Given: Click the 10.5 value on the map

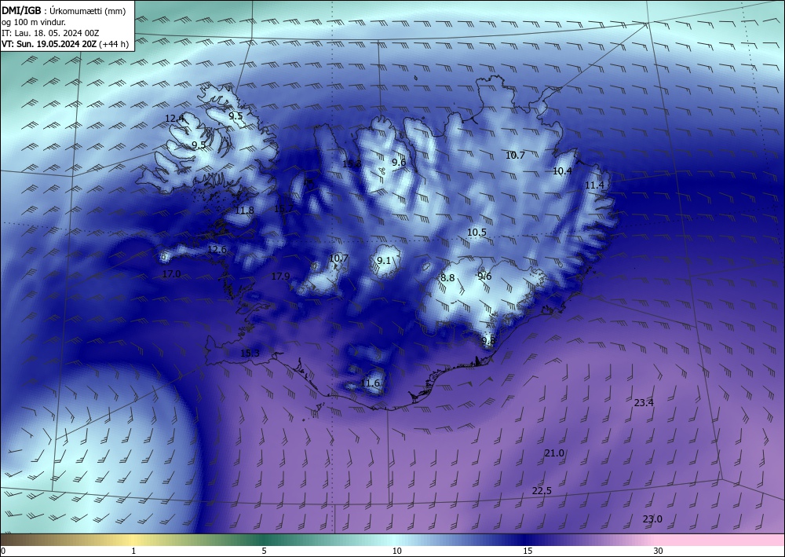Looking at the screenshot, I should pos(476,233).
